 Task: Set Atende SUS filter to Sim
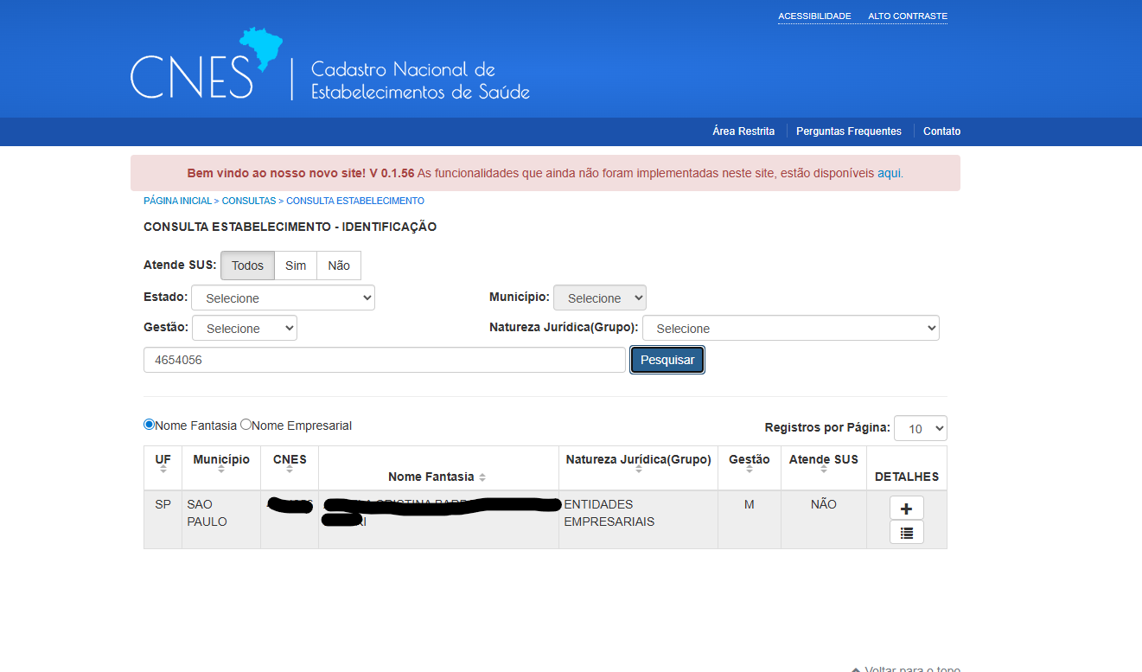point(296,266)
